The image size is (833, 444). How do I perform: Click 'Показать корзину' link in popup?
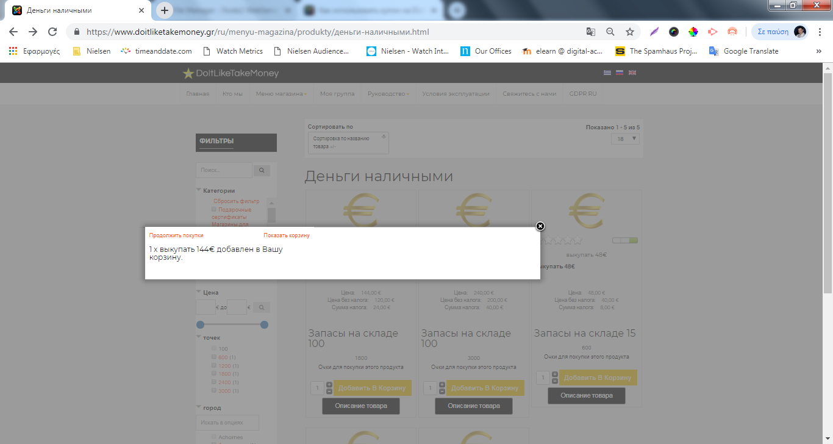tap(287, 235)
